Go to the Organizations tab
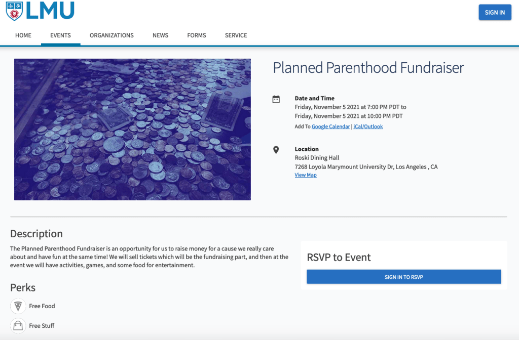Screen dimensions: 519x340 point(112,35)
